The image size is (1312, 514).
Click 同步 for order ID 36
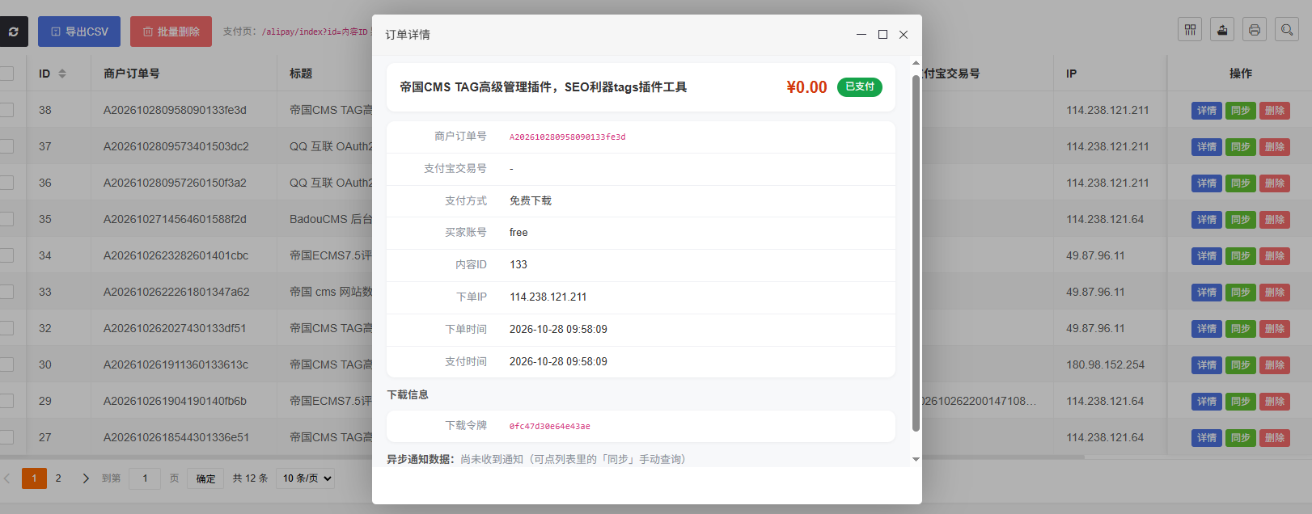tap(1241, 183)
